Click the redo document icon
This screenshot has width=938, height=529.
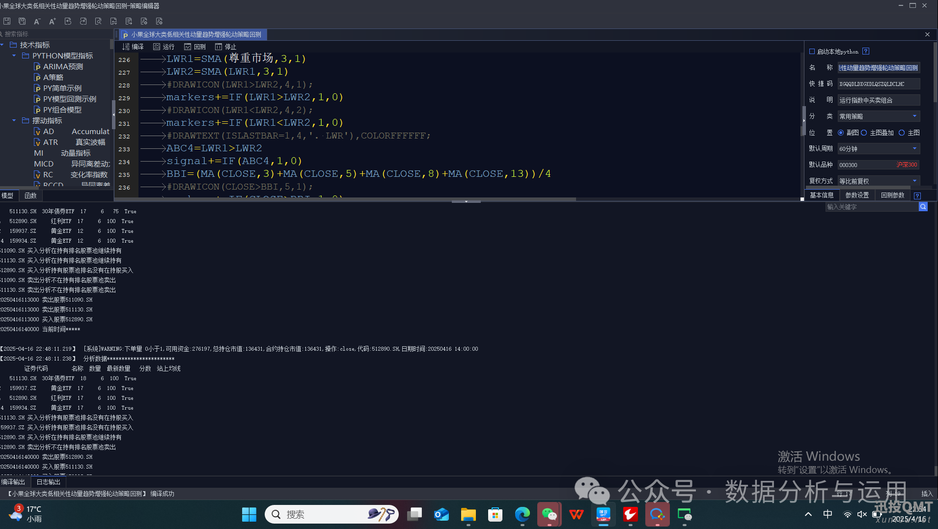pos(83,21)
